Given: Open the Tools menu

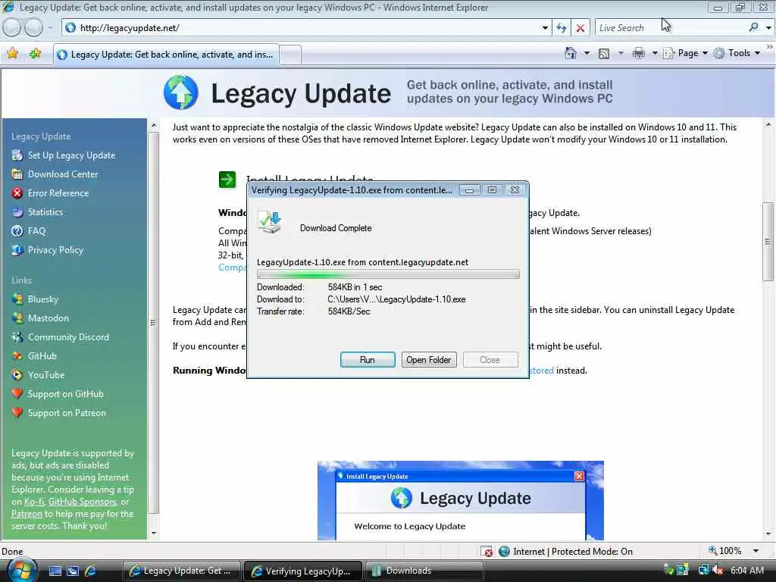Looking at the screenshot, I should (x=737, y=53).
